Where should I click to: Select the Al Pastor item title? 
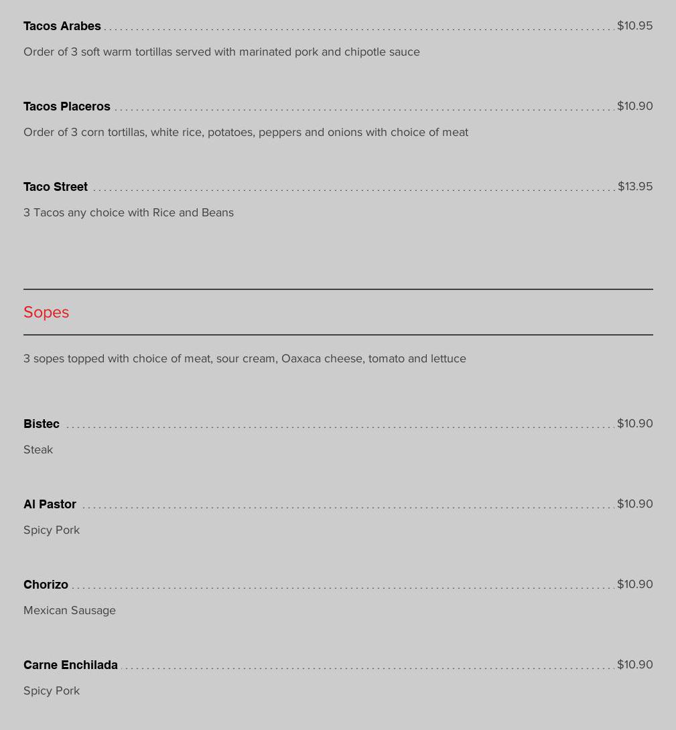point(50,504)
